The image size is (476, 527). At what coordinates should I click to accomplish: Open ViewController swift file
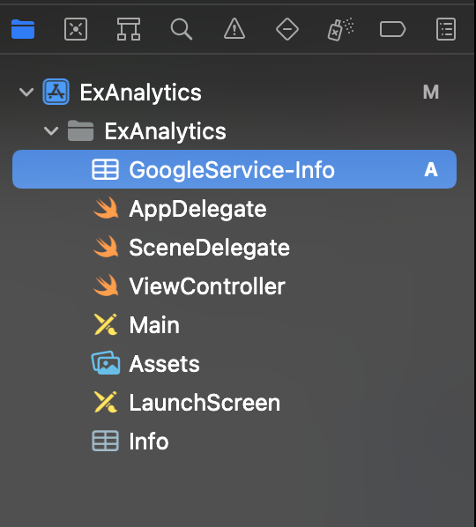coord(234,286)
